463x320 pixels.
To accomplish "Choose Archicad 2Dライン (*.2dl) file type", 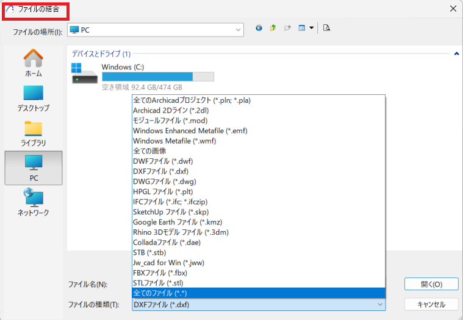I will coord(259,110).
